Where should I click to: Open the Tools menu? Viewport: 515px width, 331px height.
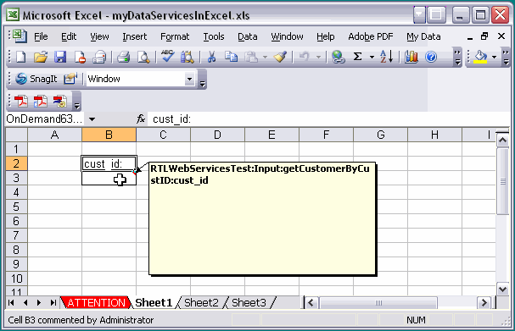point(214,36)
